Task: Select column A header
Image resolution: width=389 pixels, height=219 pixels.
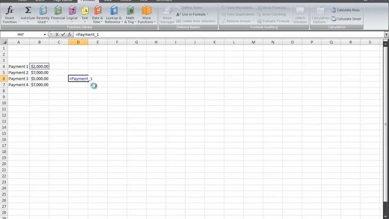Action: click(18, 42)
